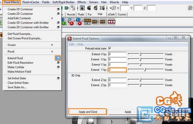193x124 pixels.
Task: Open Help menu in Extend Fluid Options
Action: point(80,44)
